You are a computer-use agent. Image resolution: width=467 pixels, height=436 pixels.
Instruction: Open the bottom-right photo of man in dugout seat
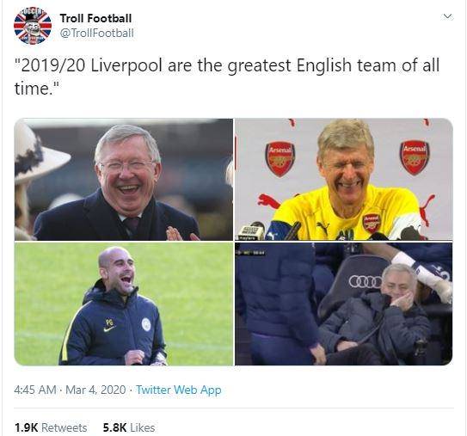344,304
